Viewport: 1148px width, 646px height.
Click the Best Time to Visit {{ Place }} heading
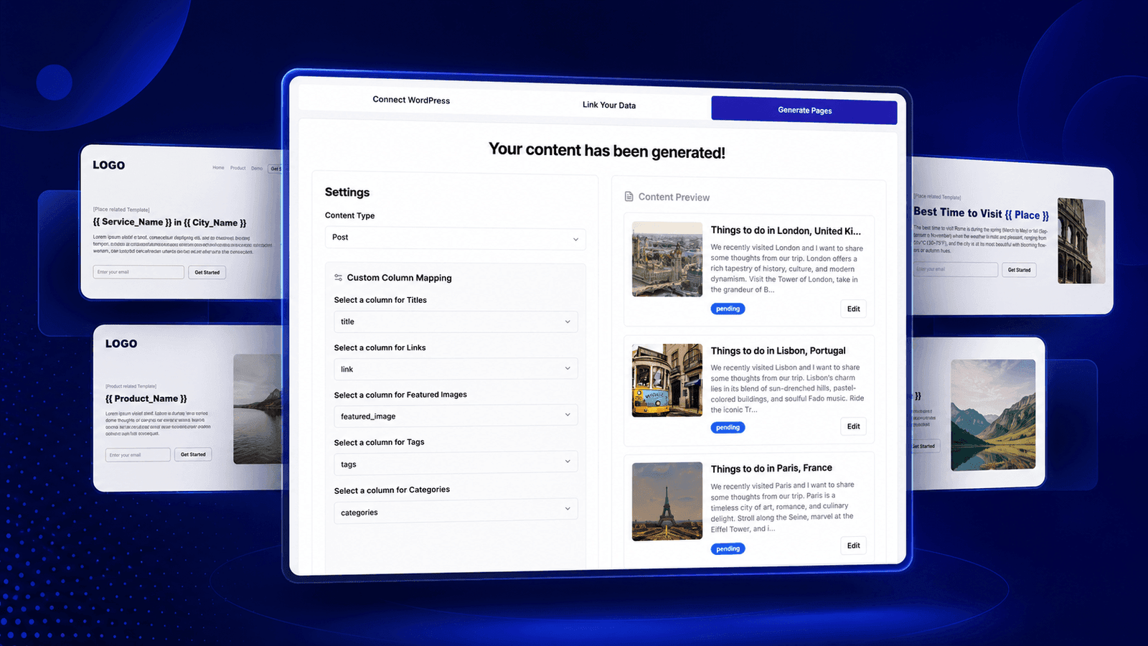(981, 213)
